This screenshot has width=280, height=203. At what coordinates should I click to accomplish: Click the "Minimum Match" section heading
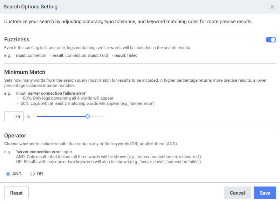pyautogui.click(x=25, y=72)
